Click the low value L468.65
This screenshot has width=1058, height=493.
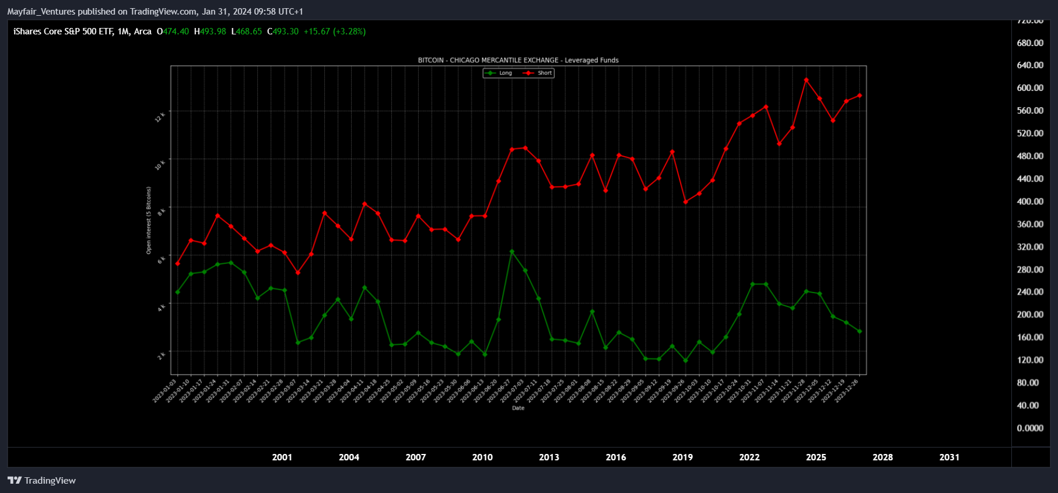(247, 31)
